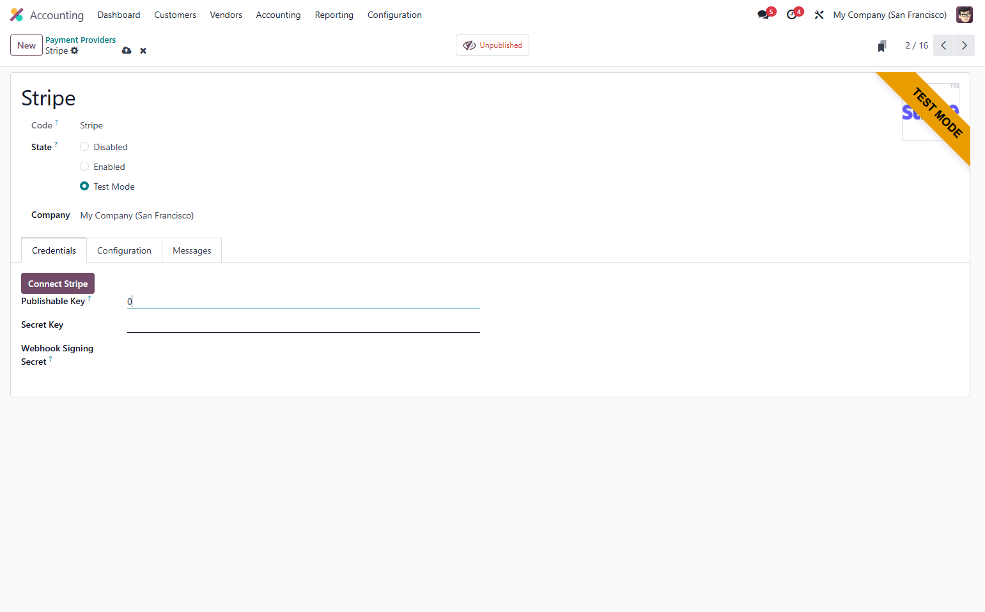Open the Webhook Signing Secret help tooltip
The image size is (985, 612).
[50, 359]
